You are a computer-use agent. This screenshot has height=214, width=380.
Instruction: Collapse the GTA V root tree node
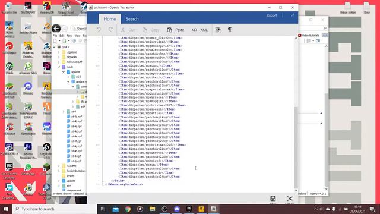click(x=54, y=47)
